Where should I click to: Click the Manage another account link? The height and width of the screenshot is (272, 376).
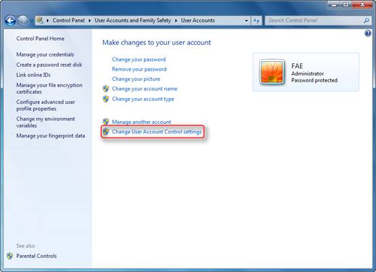[x=141, y=122]
